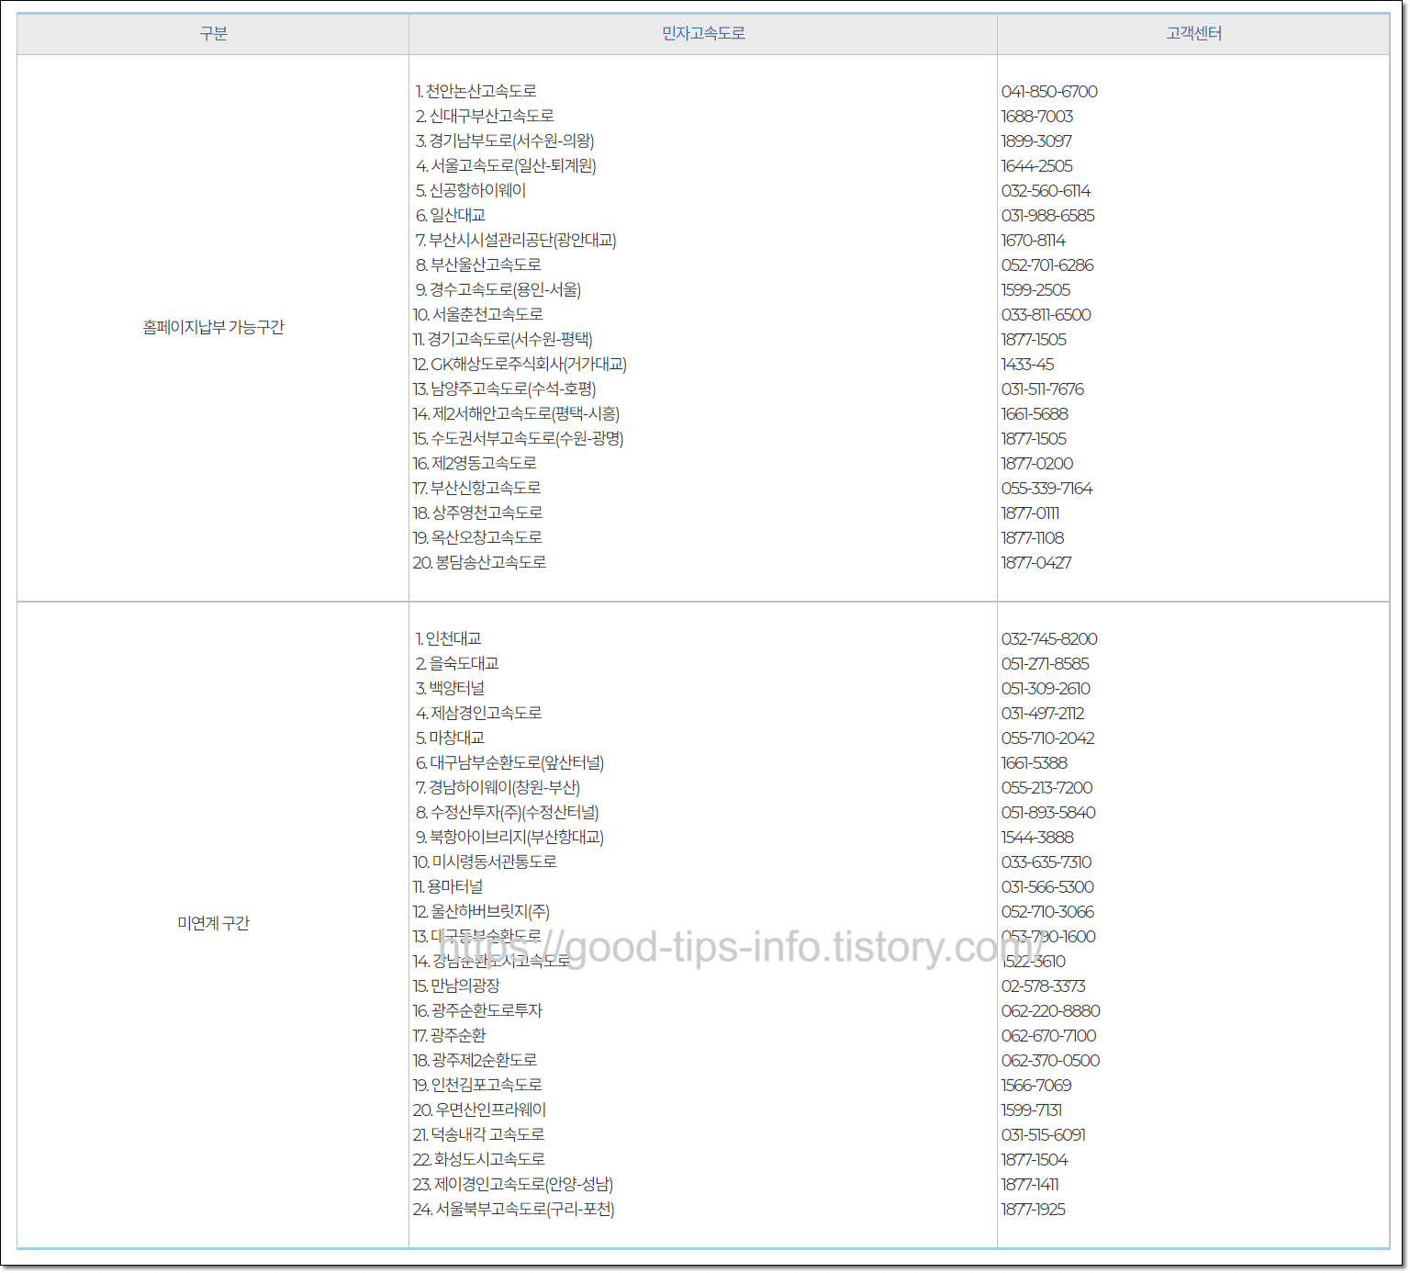This screenshot has width=1410, height=1273.
Task: Click 대구남부순환도로(앞산터널) entry
Action: click(x=509, y=762)
